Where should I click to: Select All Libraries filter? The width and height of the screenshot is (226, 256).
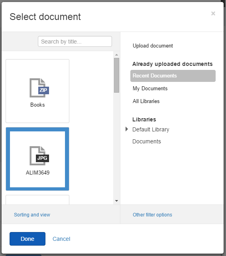[x=146, y=101]
